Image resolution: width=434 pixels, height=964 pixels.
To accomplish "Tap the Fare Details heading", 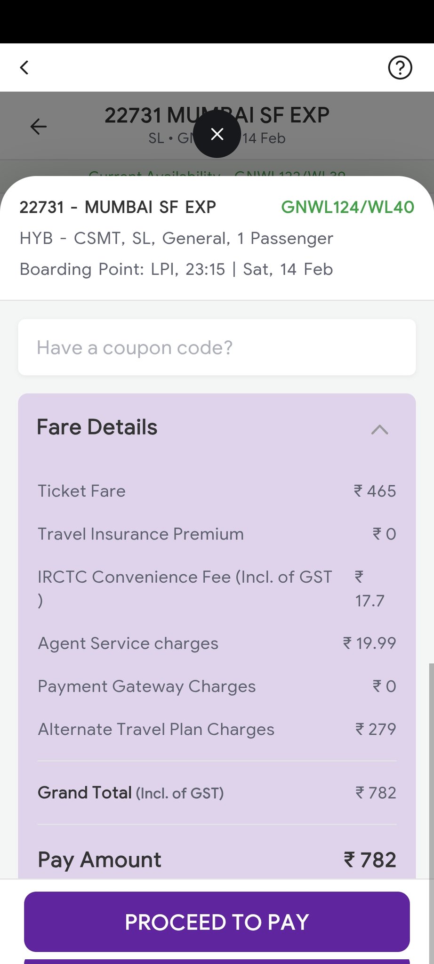I will point(97,427).
